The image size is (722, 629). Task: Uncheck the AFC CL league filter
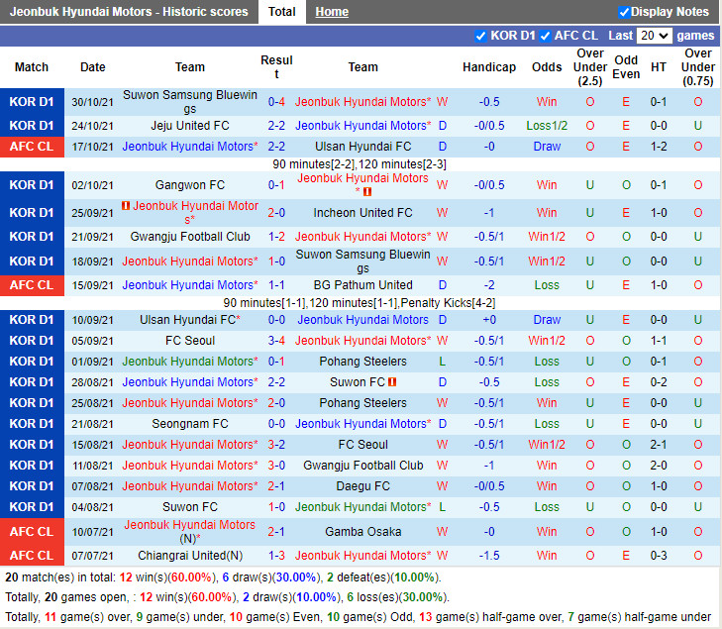[544, 36]
